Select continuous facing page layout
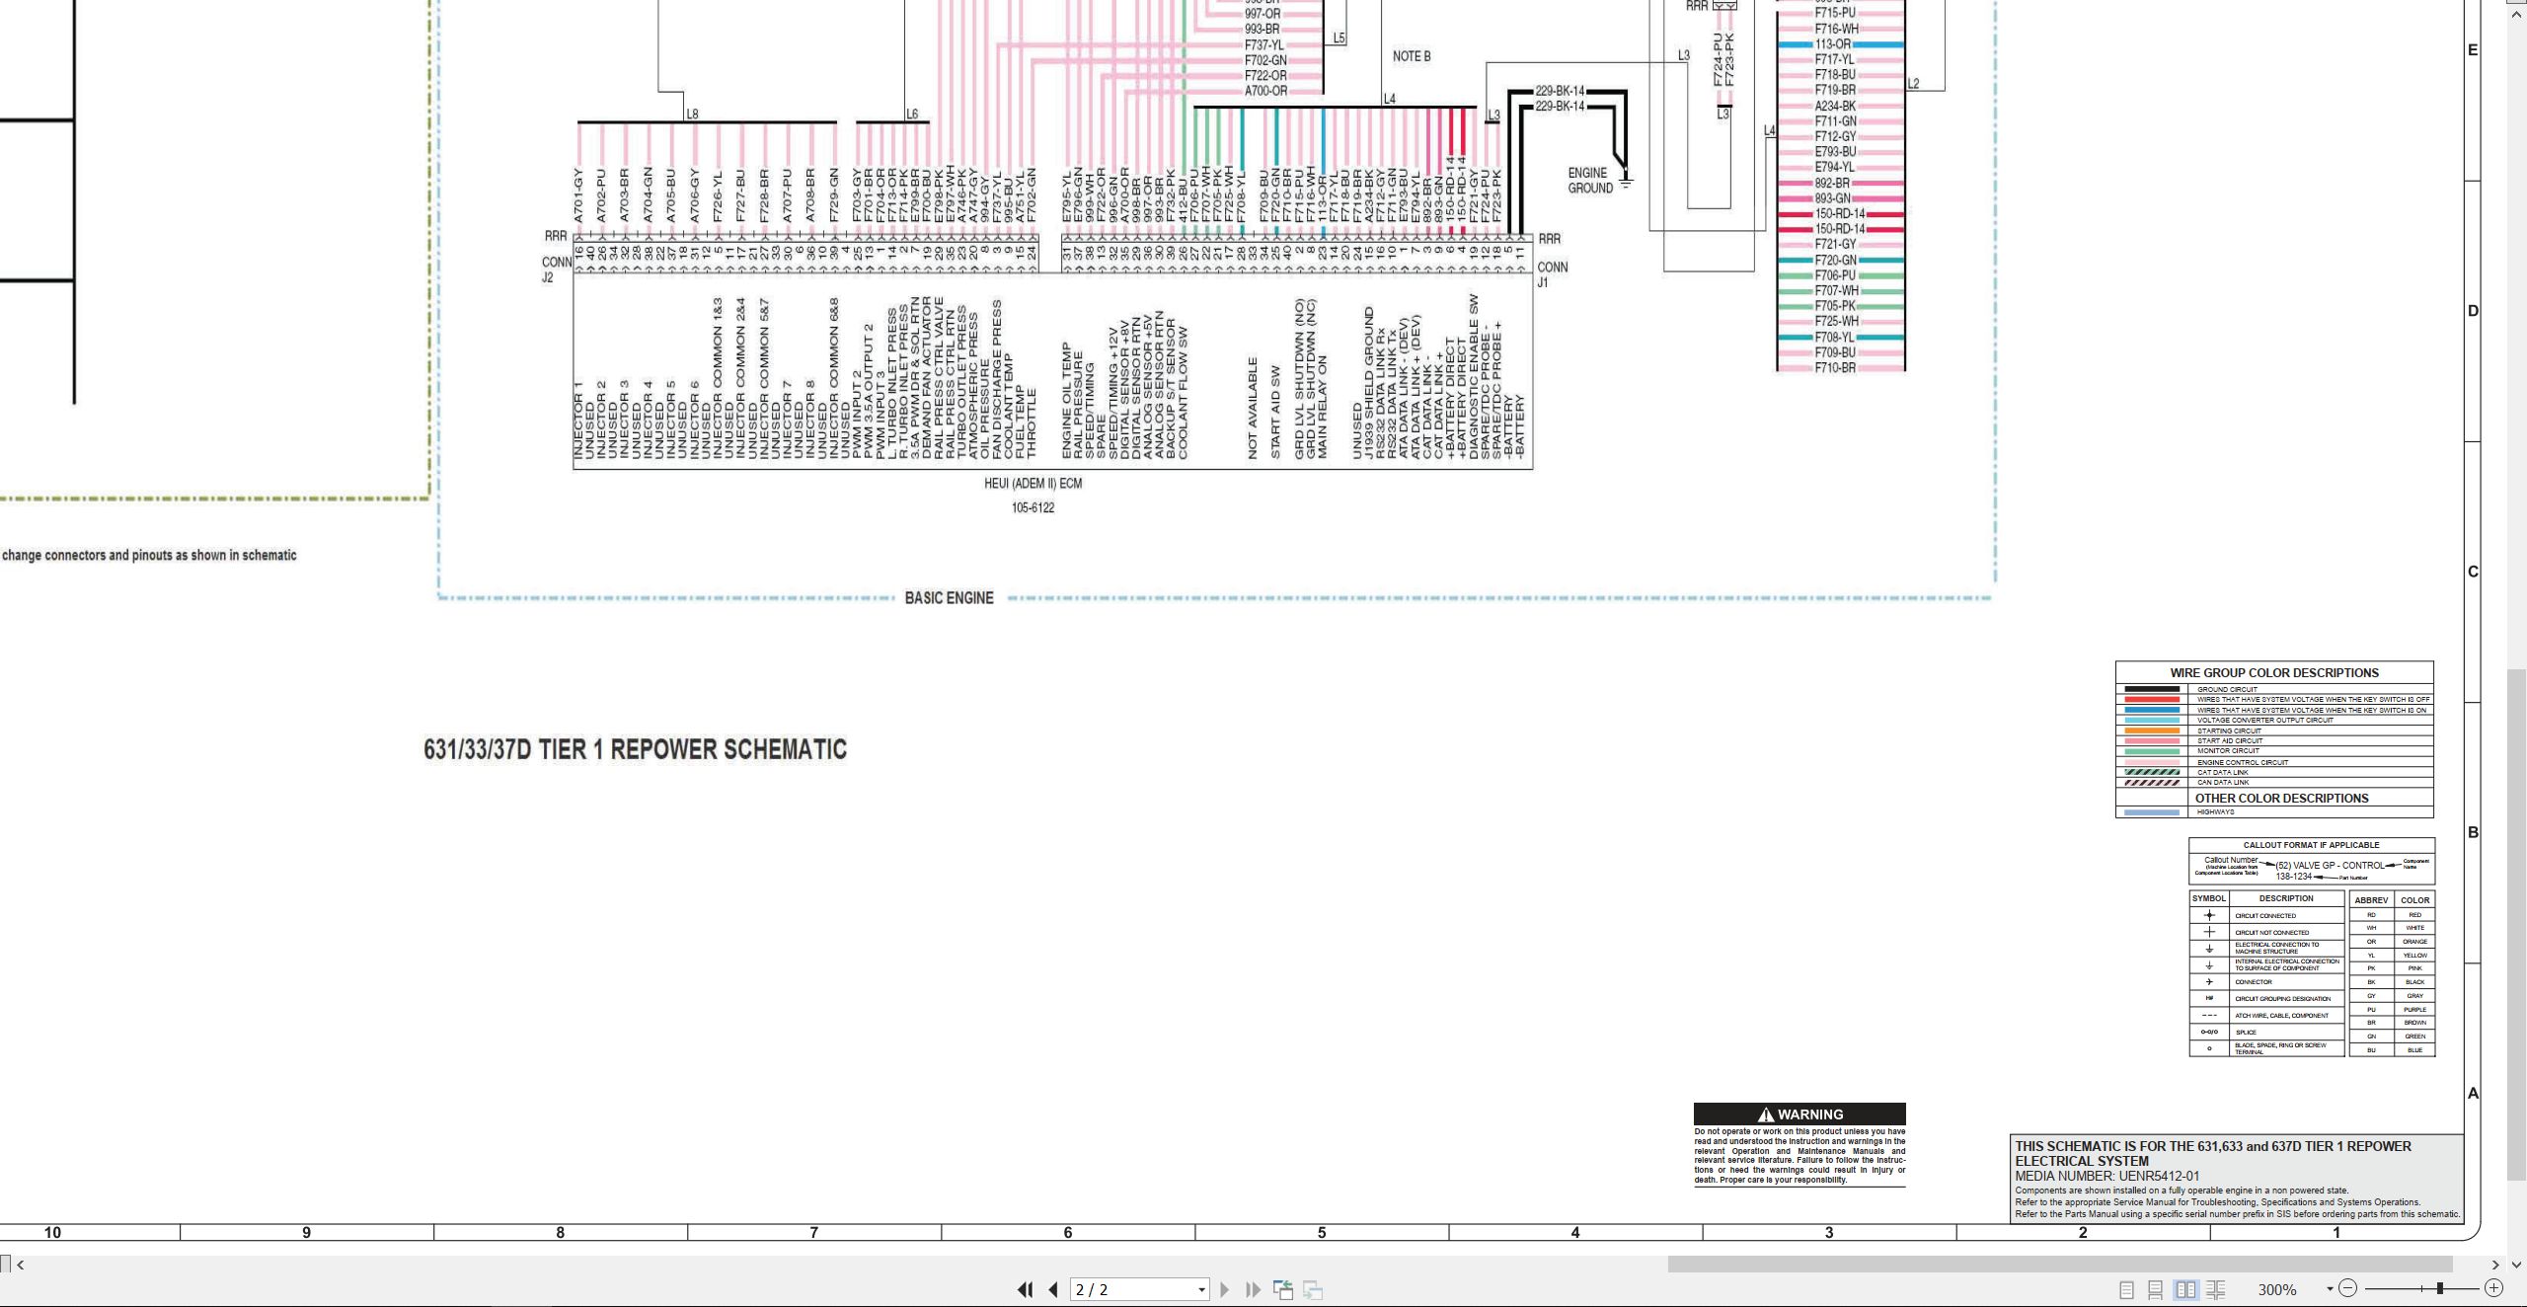The width and height of the screenshot is (2527, 1307). coord(2216,1289)
